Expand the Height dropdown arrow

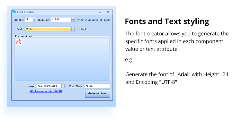pyautogui.click(x=34, y=20)
